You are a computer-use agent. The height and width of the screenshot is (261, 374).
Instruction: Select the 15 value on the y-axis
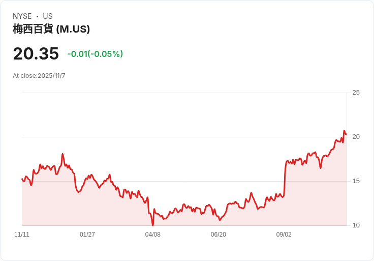coord(356,181)
